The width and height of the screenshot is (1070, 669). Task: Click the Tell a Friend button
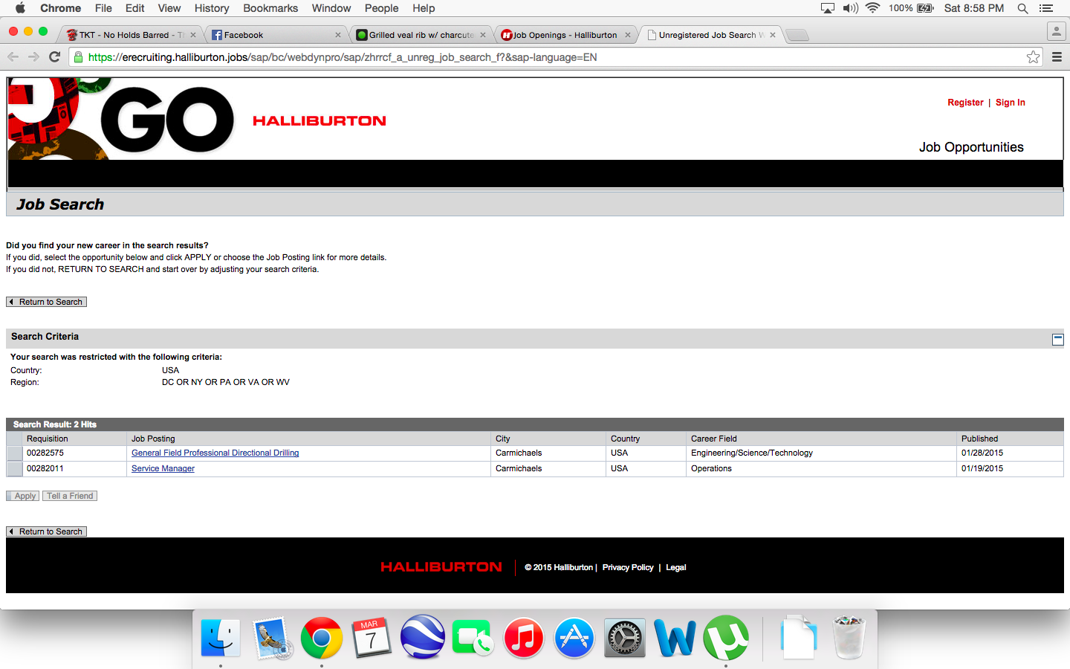point(70,496)
